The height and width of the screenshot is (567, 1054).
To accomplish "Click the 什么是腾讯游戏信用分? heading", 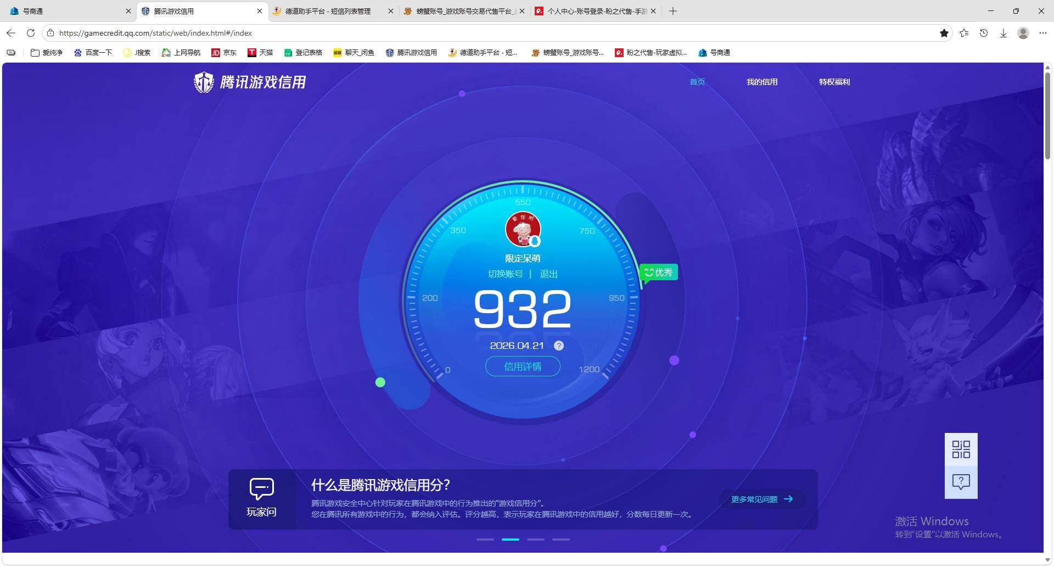I will tap(380, 485).
